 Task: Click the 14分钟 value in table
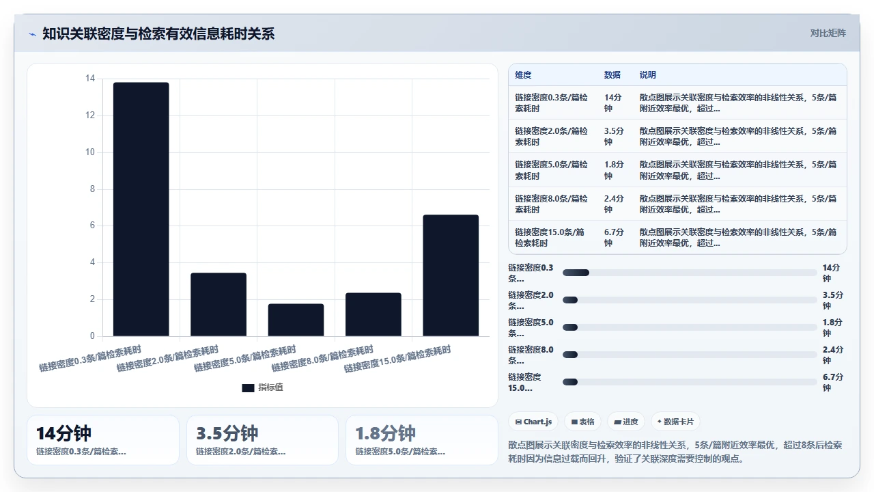point(615,102)
